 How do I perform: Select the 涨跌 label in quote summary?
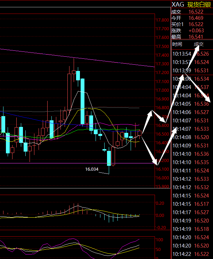pos(176,31)
